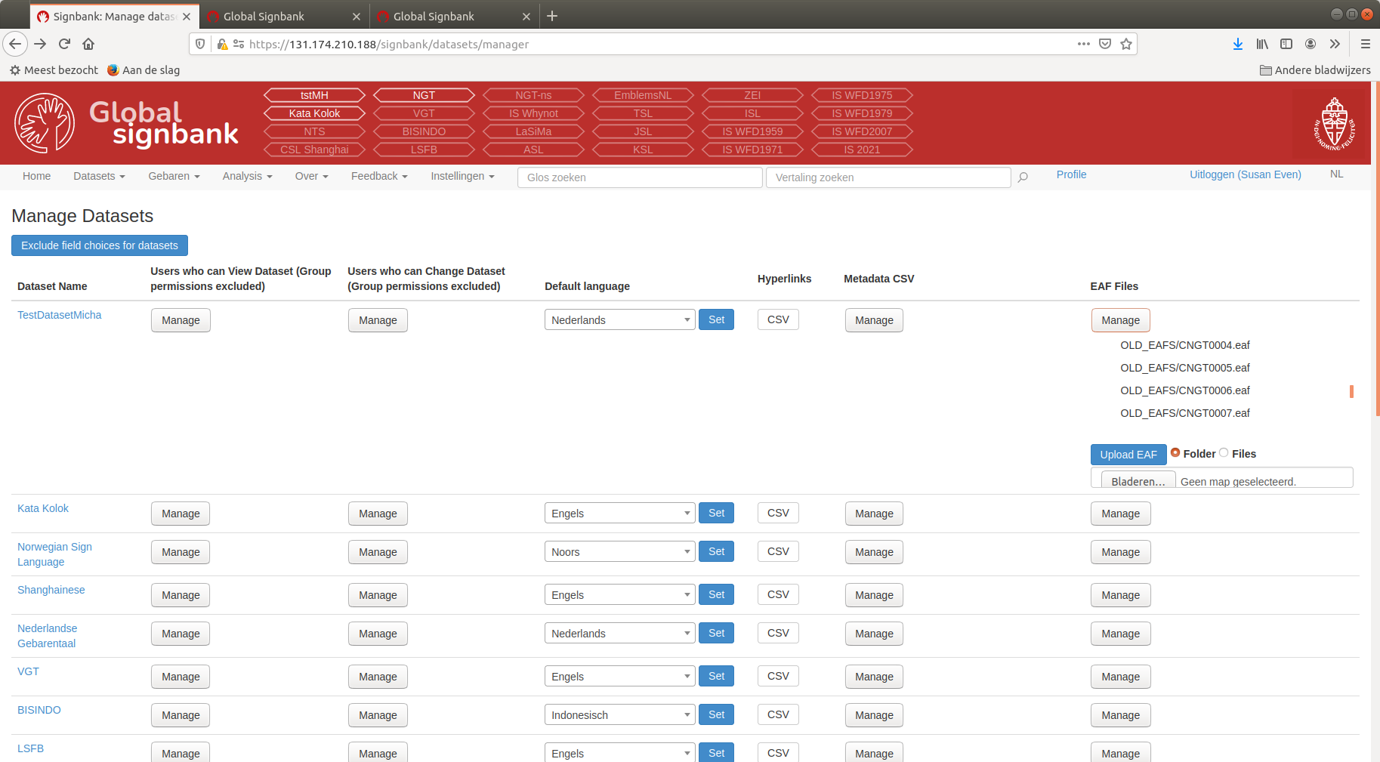1380x762 pixels.
Task: Click Upload EAF for TestDatasetMicha
Action: pos(1128,454)
